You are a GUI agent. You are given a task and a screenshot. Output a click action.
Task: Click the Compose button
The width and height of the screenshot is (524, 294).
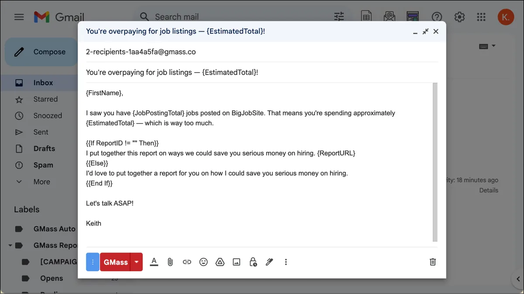(x=41, y=52)
